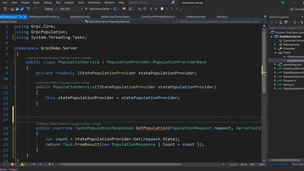
Task: Click the editor vertical scrollbar thumb
Action: 264,62
